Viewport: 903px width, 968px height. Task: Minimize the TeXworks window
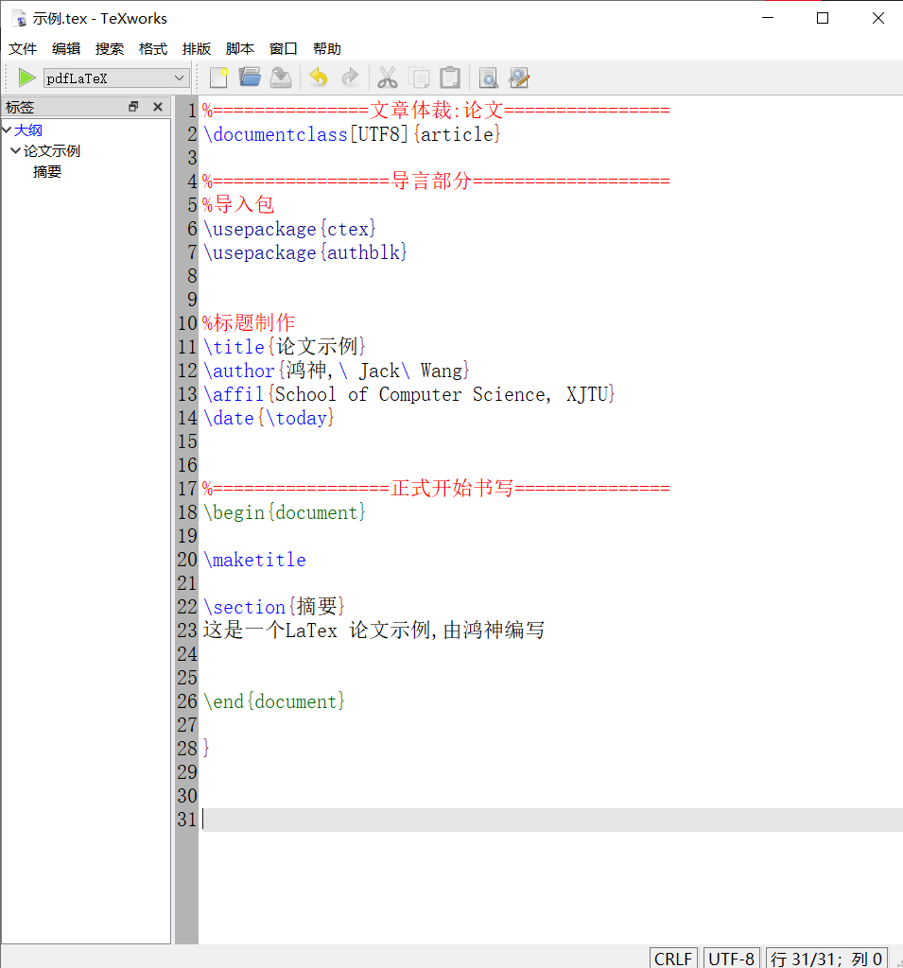click(768, 18)
